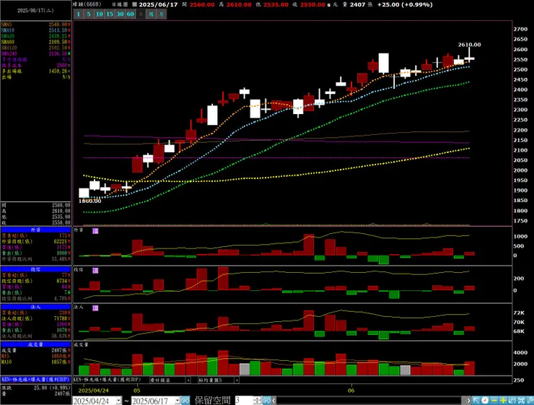The image size is (534, 405).
Task: Select the pencil drawing tool
Action: 530,401
